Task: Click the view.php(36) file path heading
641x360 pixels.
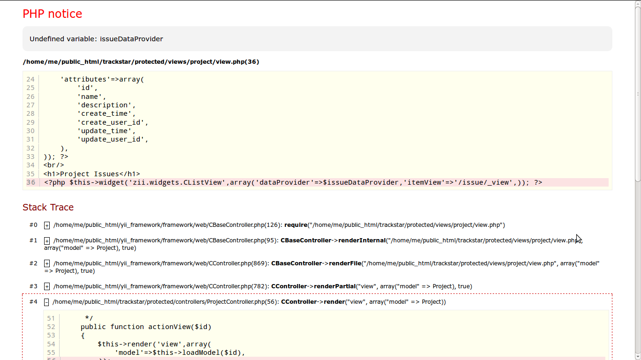Action: point(141,62)
